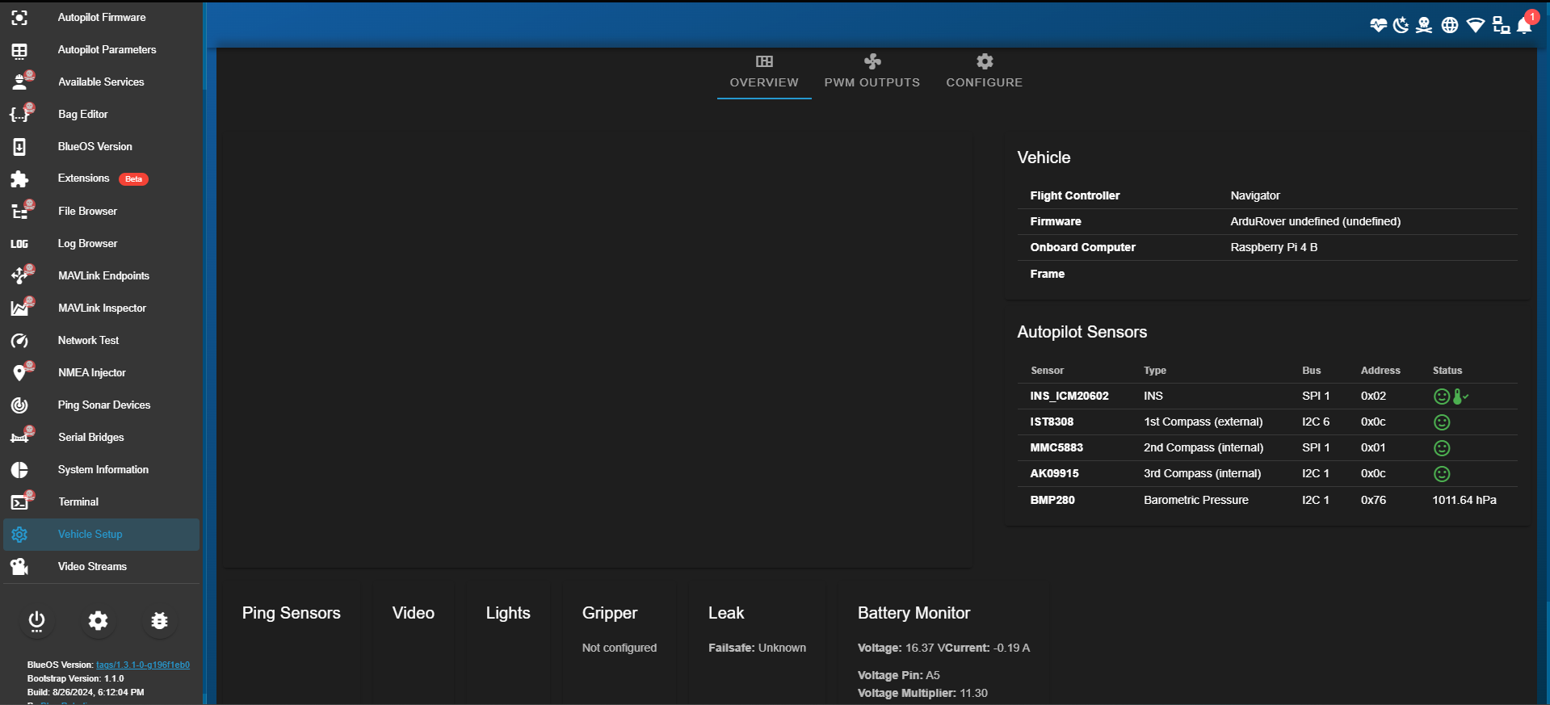
Task: Open the notifications bell with red badge
Action: click(1525, 24)
